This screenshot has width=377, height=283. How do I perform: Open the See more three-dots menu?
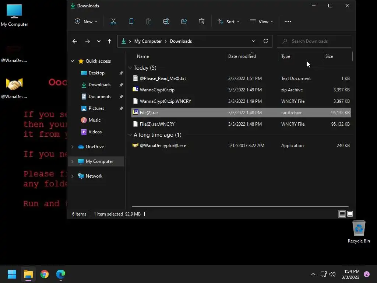pyautogui.click(x=288, y=22)
